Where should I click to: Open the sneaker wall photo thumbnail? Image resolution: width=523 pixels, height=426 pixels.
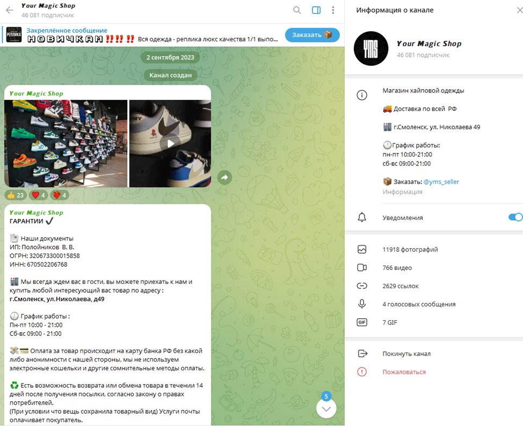click(x=66, y=144)
